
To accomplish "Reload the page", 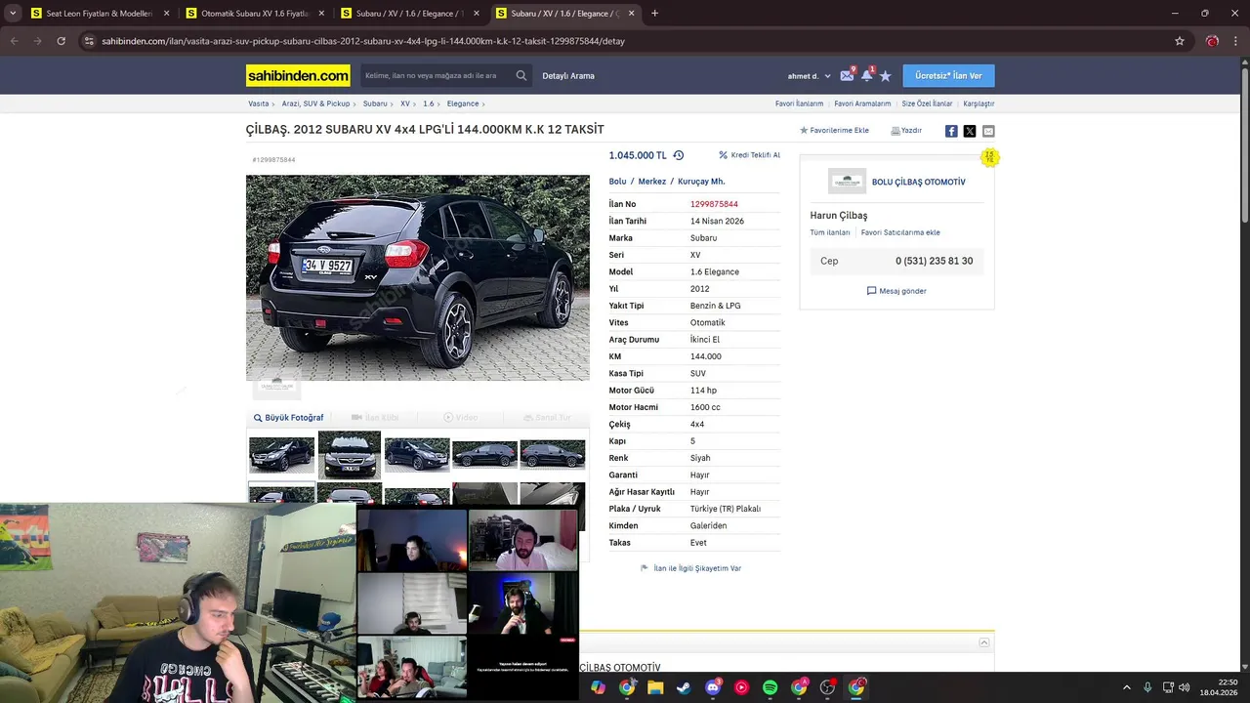I will (61, 41).
